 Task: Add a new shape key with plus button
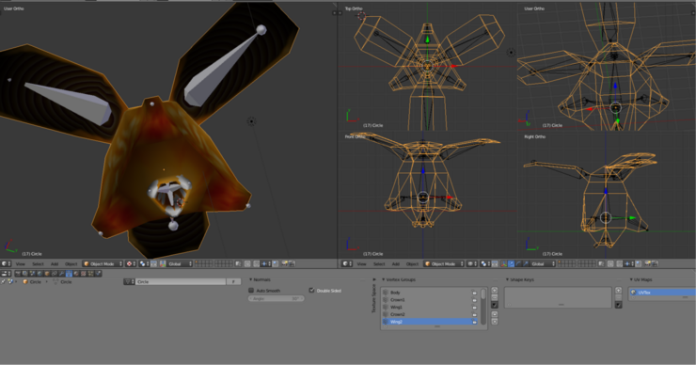point(618,291)
